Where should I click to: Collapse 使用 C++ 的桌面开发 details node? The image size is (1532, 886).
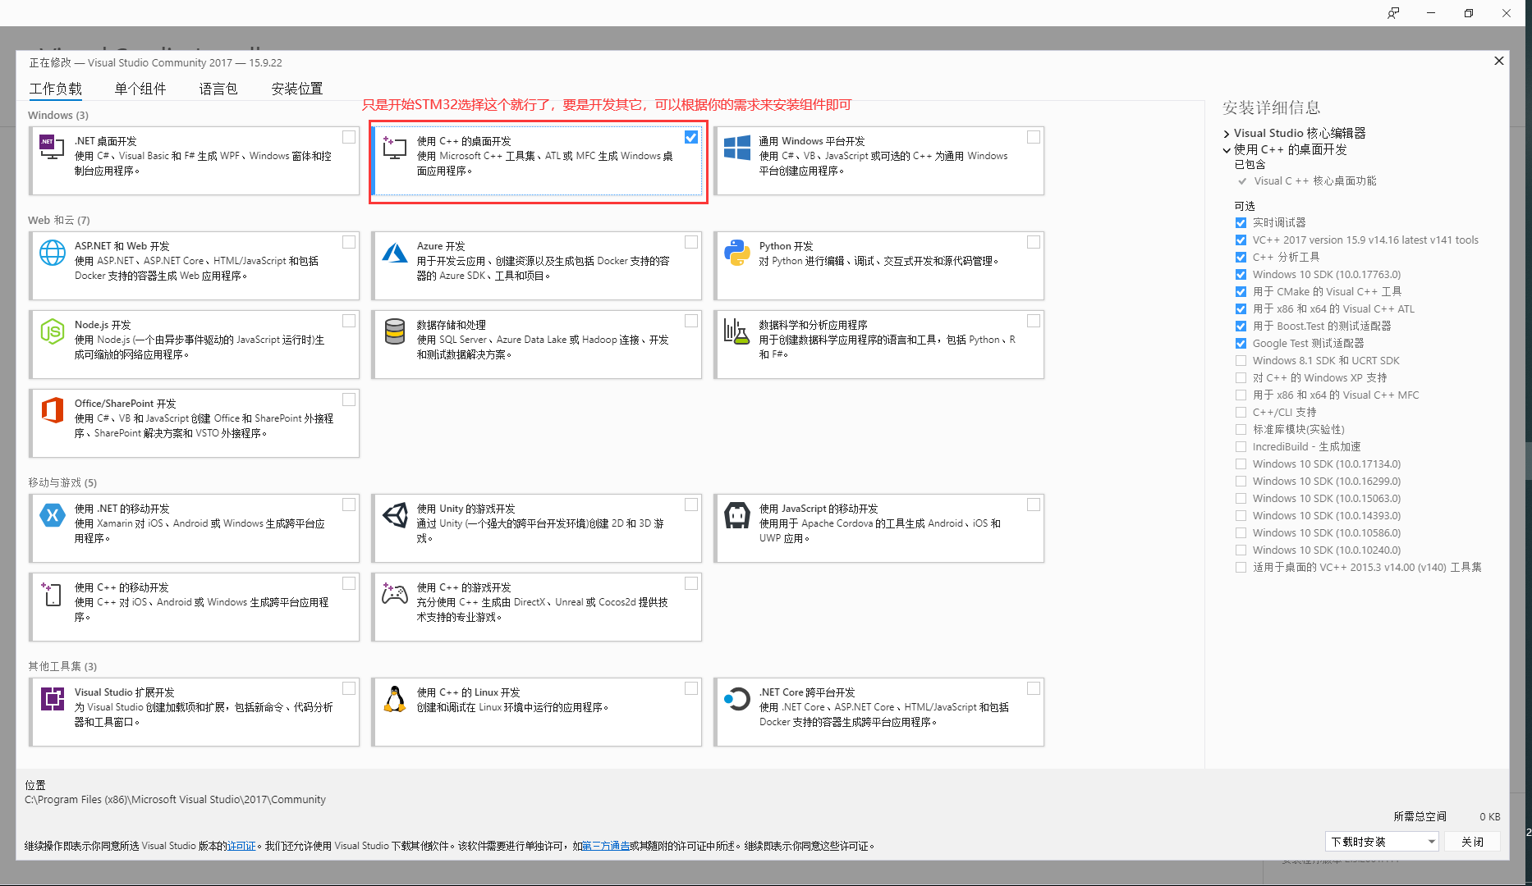[x=1227, y=150]
